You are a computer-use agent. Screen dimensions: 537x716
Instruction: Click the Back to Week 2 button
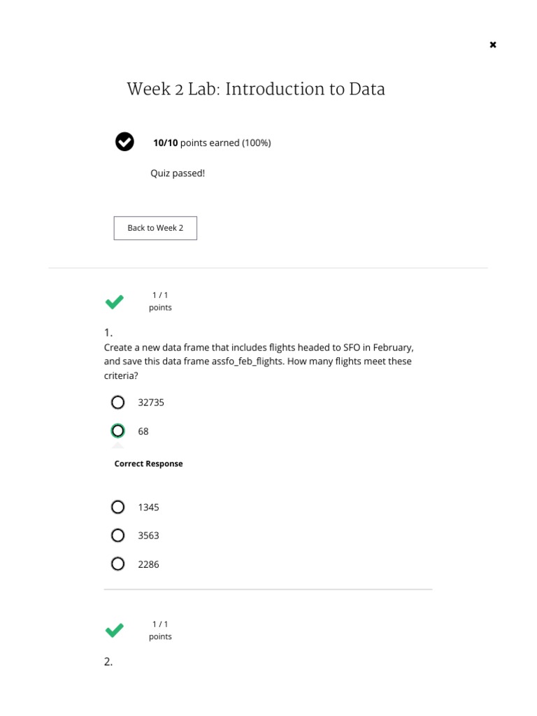[x=155, y=228]
